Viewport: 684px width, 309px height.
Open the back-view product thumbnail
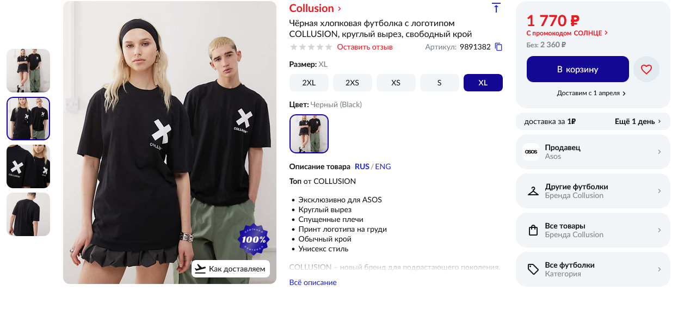click(28, 214)
